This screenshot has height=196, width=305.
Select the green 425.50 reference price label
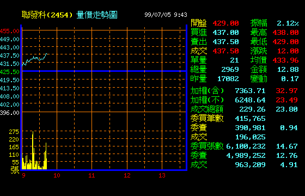point(10,72)
